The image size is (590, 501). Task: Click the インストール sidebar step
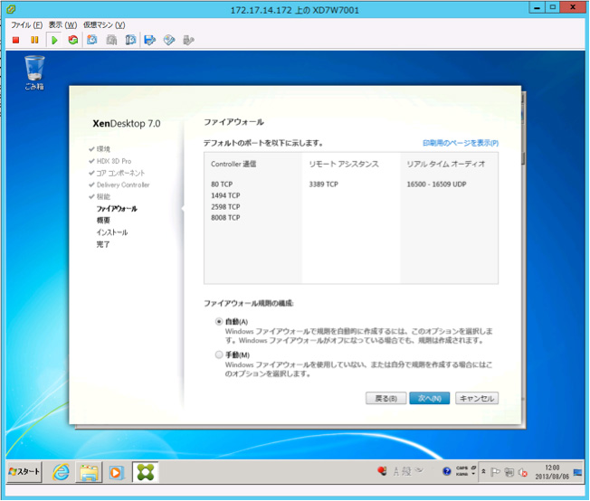(x=111, y=232)
